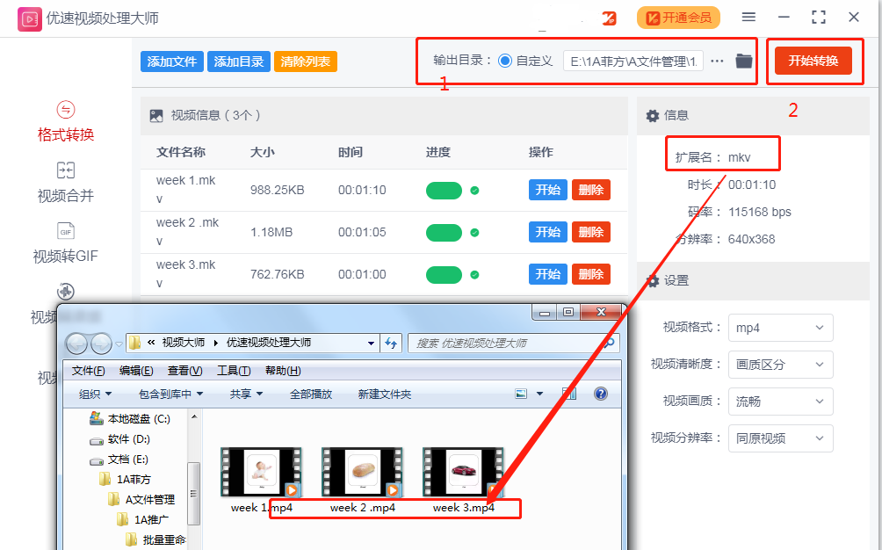The image size is (882, 550).
Task: Open Explorer help question mark icon
Action: (601, 394)
